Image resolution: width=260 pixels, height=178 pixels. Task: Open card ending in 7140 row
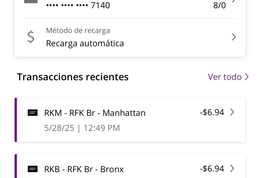130,5
